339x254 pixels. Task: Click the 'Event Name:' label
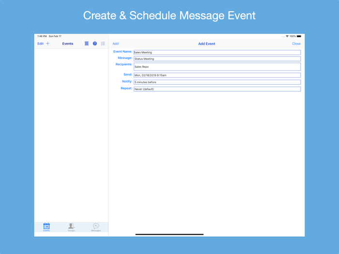[x=123, y=51]
